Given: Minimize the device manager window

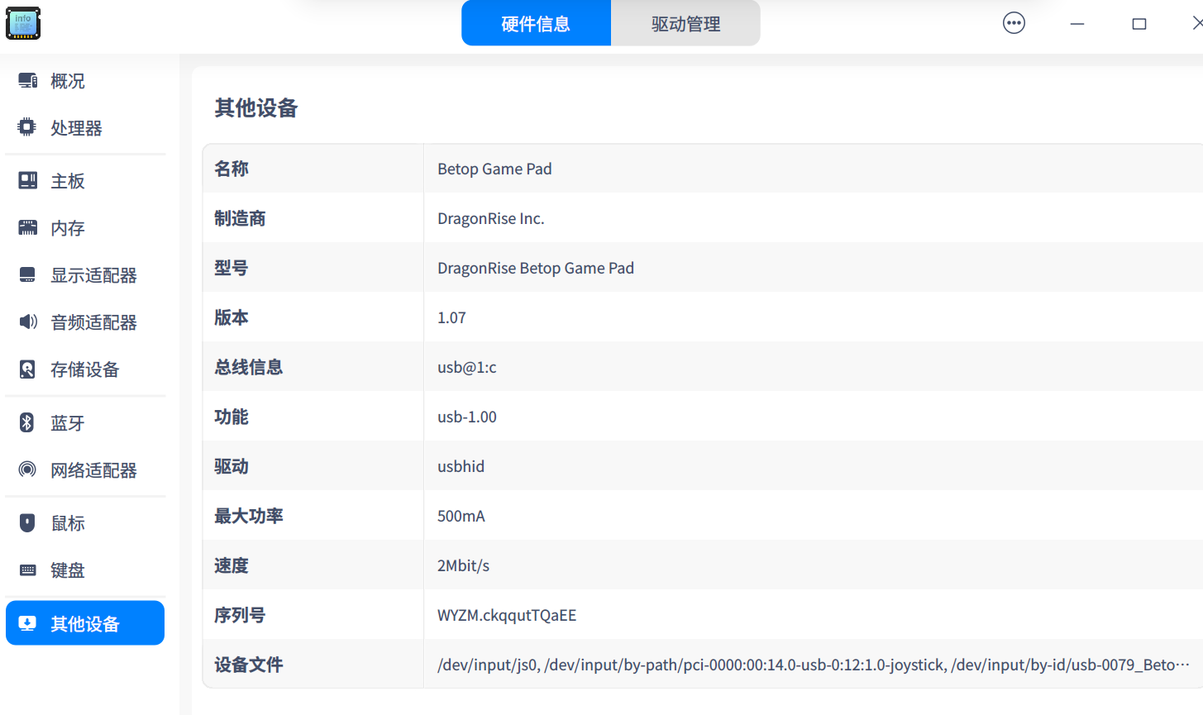Looking at the screenshot, I should 1076,24.
